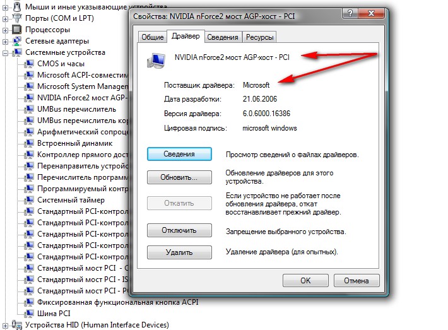The width and height of the screenshot is (448, 330).
Task: Collapse the Системные устройства tree node
Action: (6, 52)
